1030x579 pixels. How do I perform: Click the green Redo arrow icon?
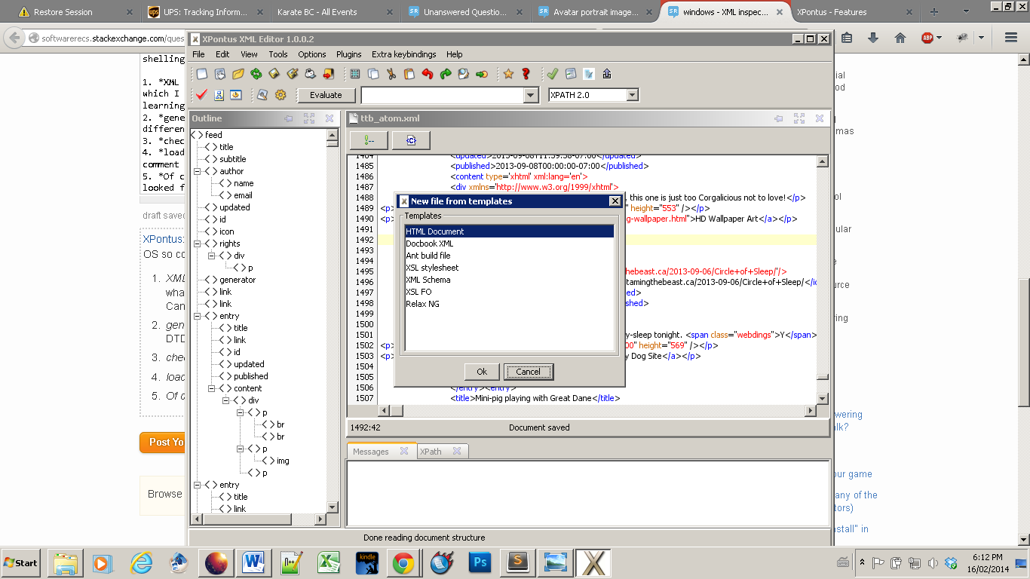[446, 74]
